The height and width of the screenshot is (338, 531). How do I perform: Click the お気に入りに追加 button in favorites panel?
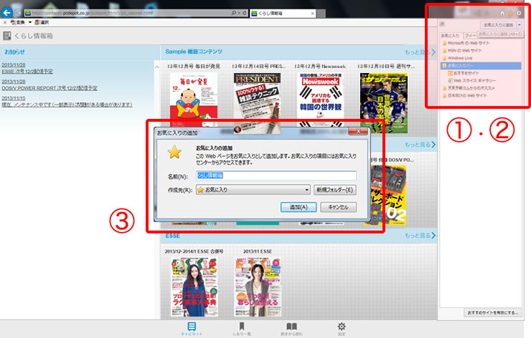(x=498, y=25)
